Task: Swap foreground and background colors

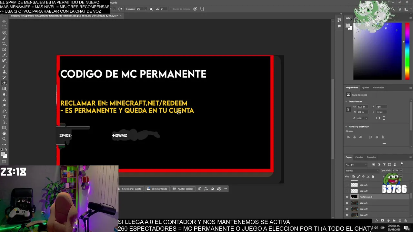Action: tap(6, 150)
